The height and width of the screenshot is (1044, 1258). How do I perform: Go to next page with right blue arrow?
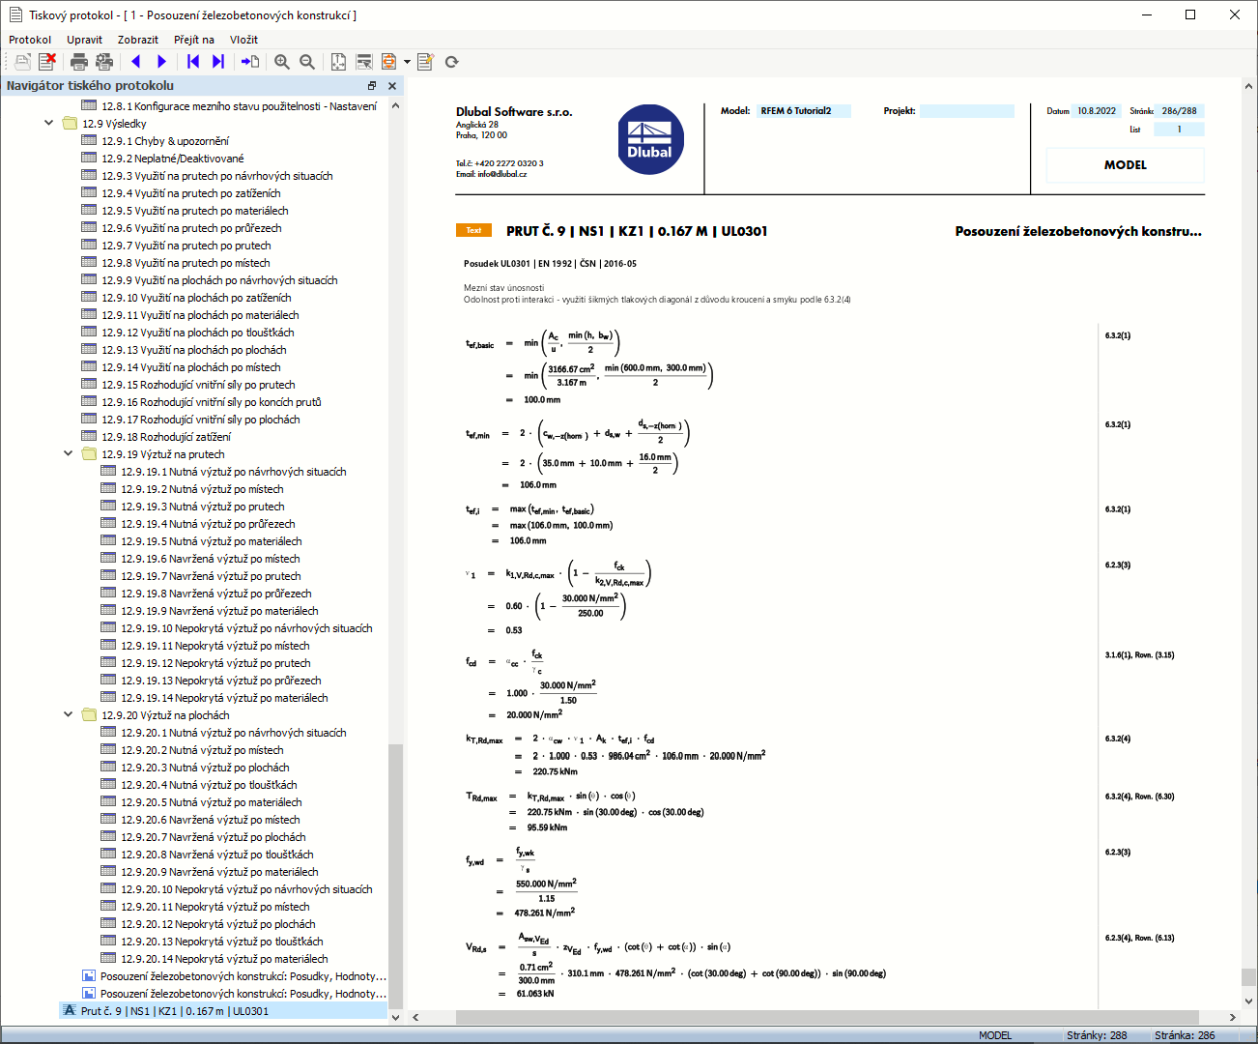(161, 62)
